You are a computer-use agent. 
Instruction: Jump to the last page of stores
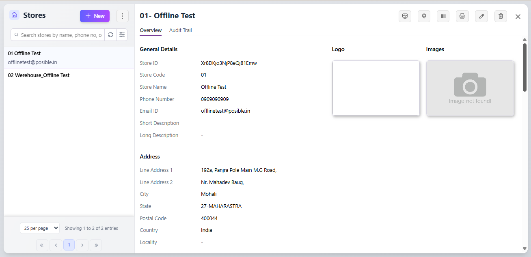(96, 245)
